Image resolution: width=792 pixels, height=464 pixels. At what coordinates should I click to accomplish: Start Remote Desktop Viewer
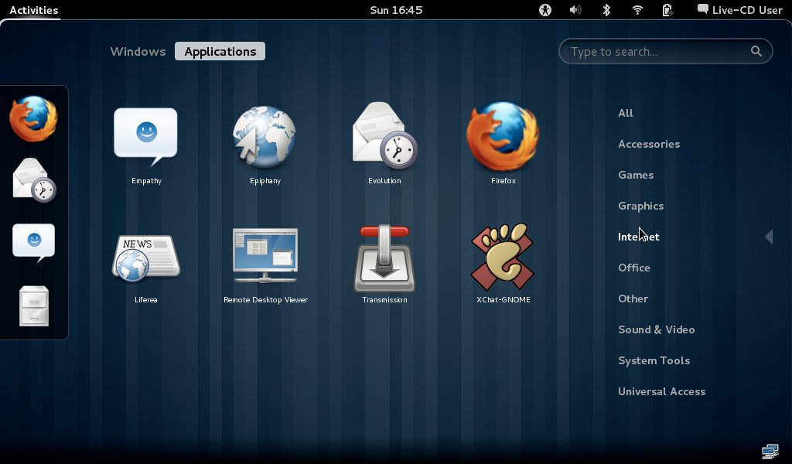(265, 258)
